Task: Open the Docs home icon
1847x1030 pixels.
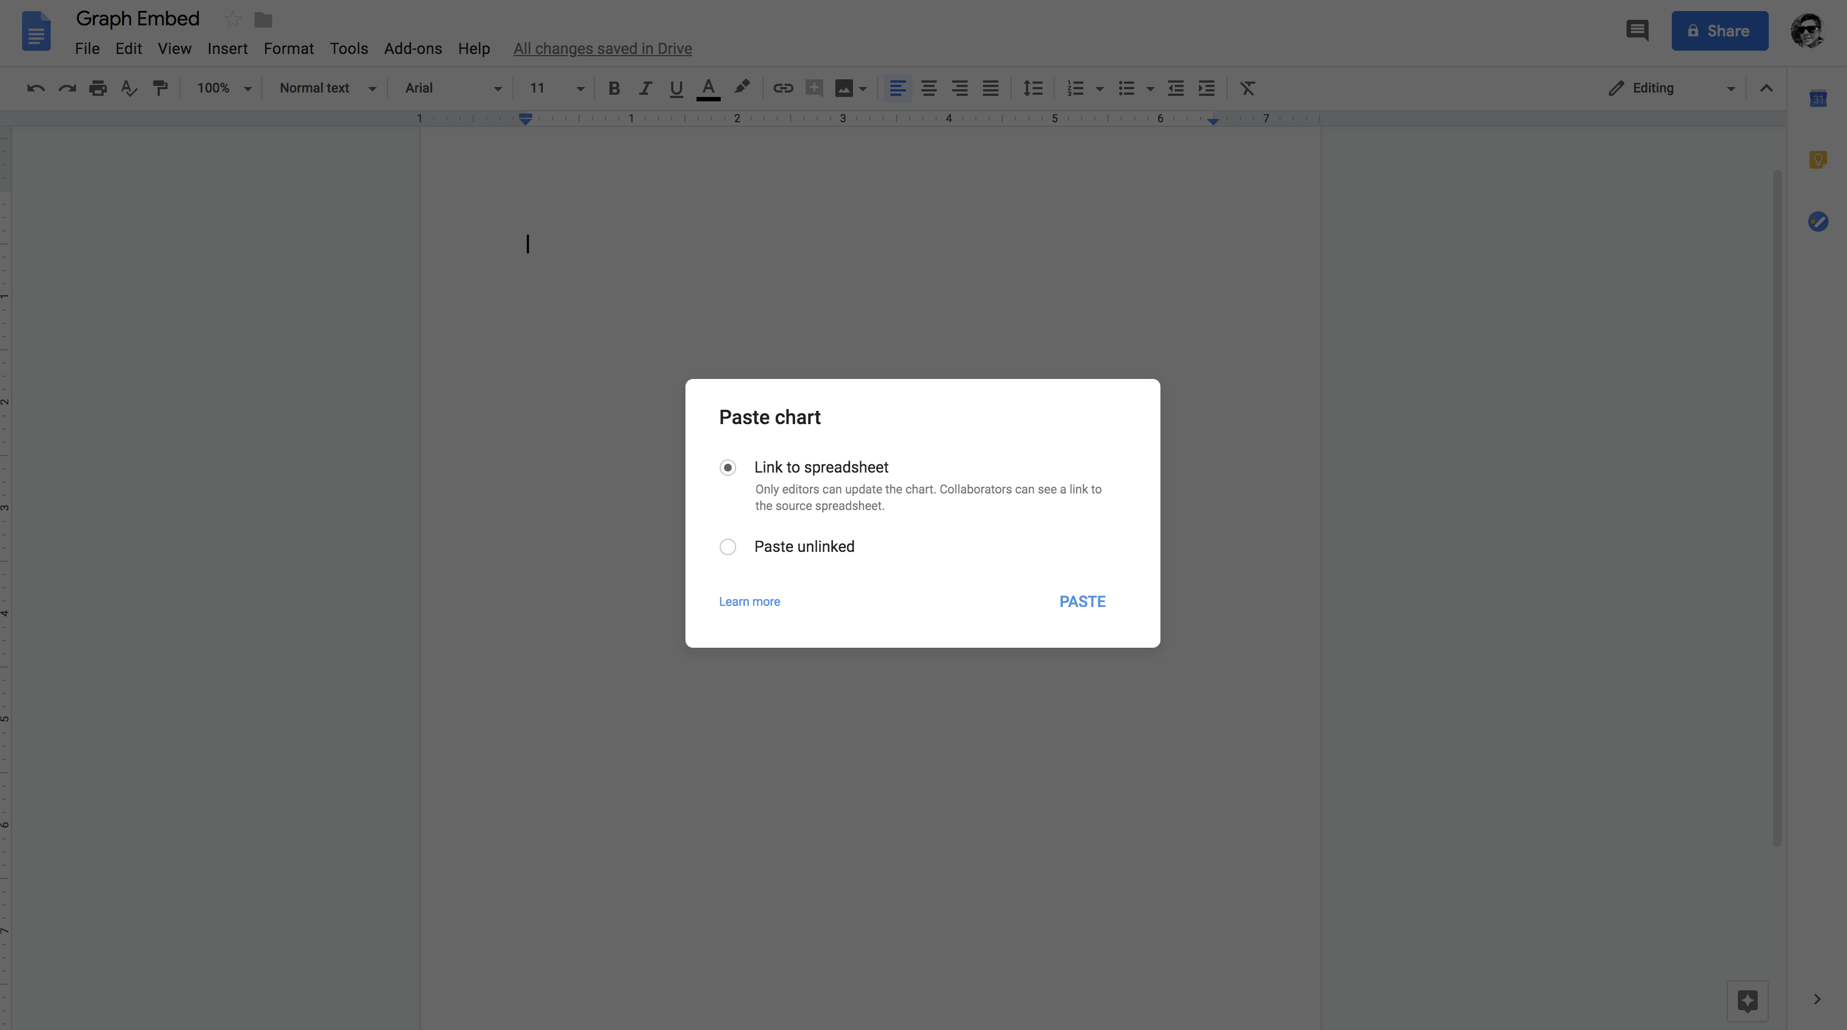Action: coord(36,31)
